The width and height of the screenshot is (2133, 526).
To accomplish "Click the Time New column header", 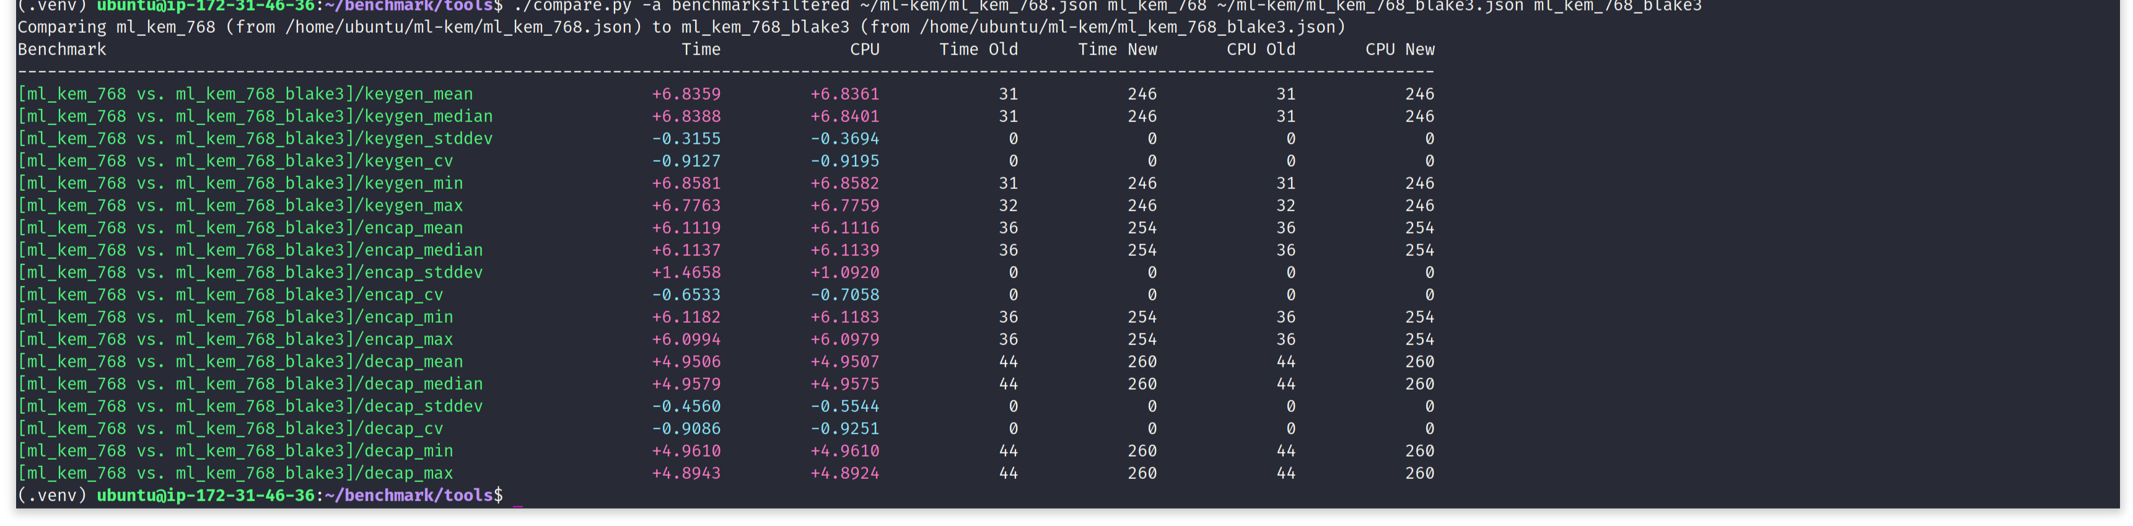I will (1117, 50).
